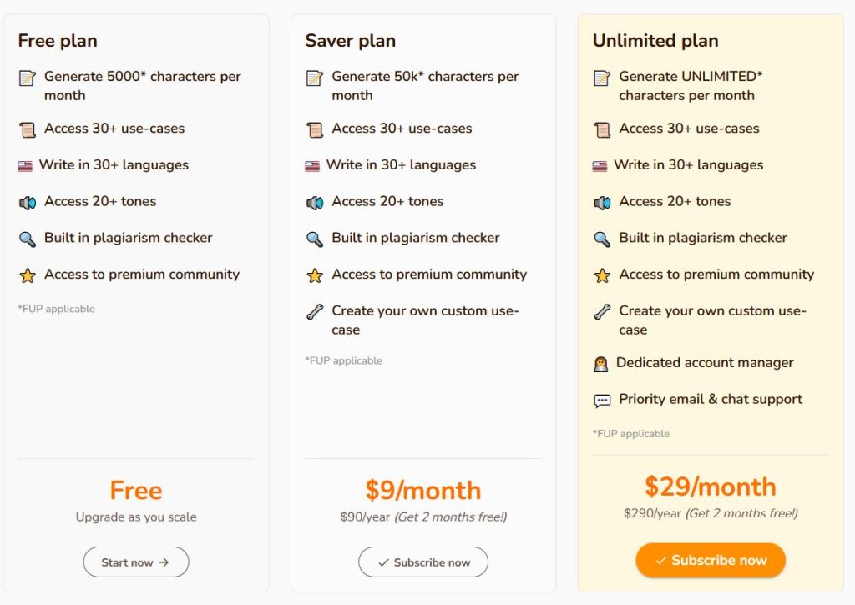Click the scroll icon in Saver plan

coord(315,129)
